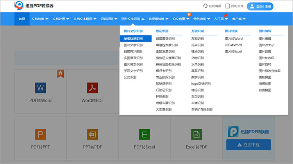Click the 立即下载 download button
293x164 pixels.
coord(248,145)
